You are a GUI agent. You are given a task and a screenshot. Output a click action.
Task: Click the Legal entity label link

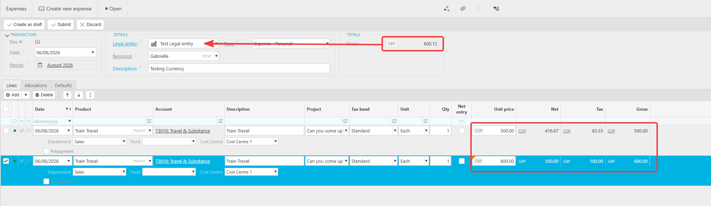(x=125, y=44)
